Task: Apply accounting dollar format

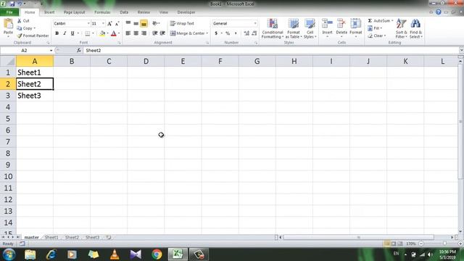Action: pyautogui.click(x=216, y=33)
